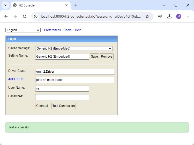Click the Login panel header

click(62, 39)
